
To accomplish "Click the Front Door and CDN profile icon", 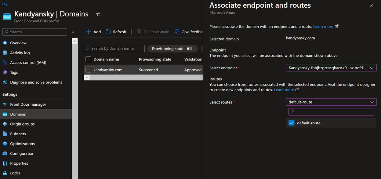I will point(7,16).
